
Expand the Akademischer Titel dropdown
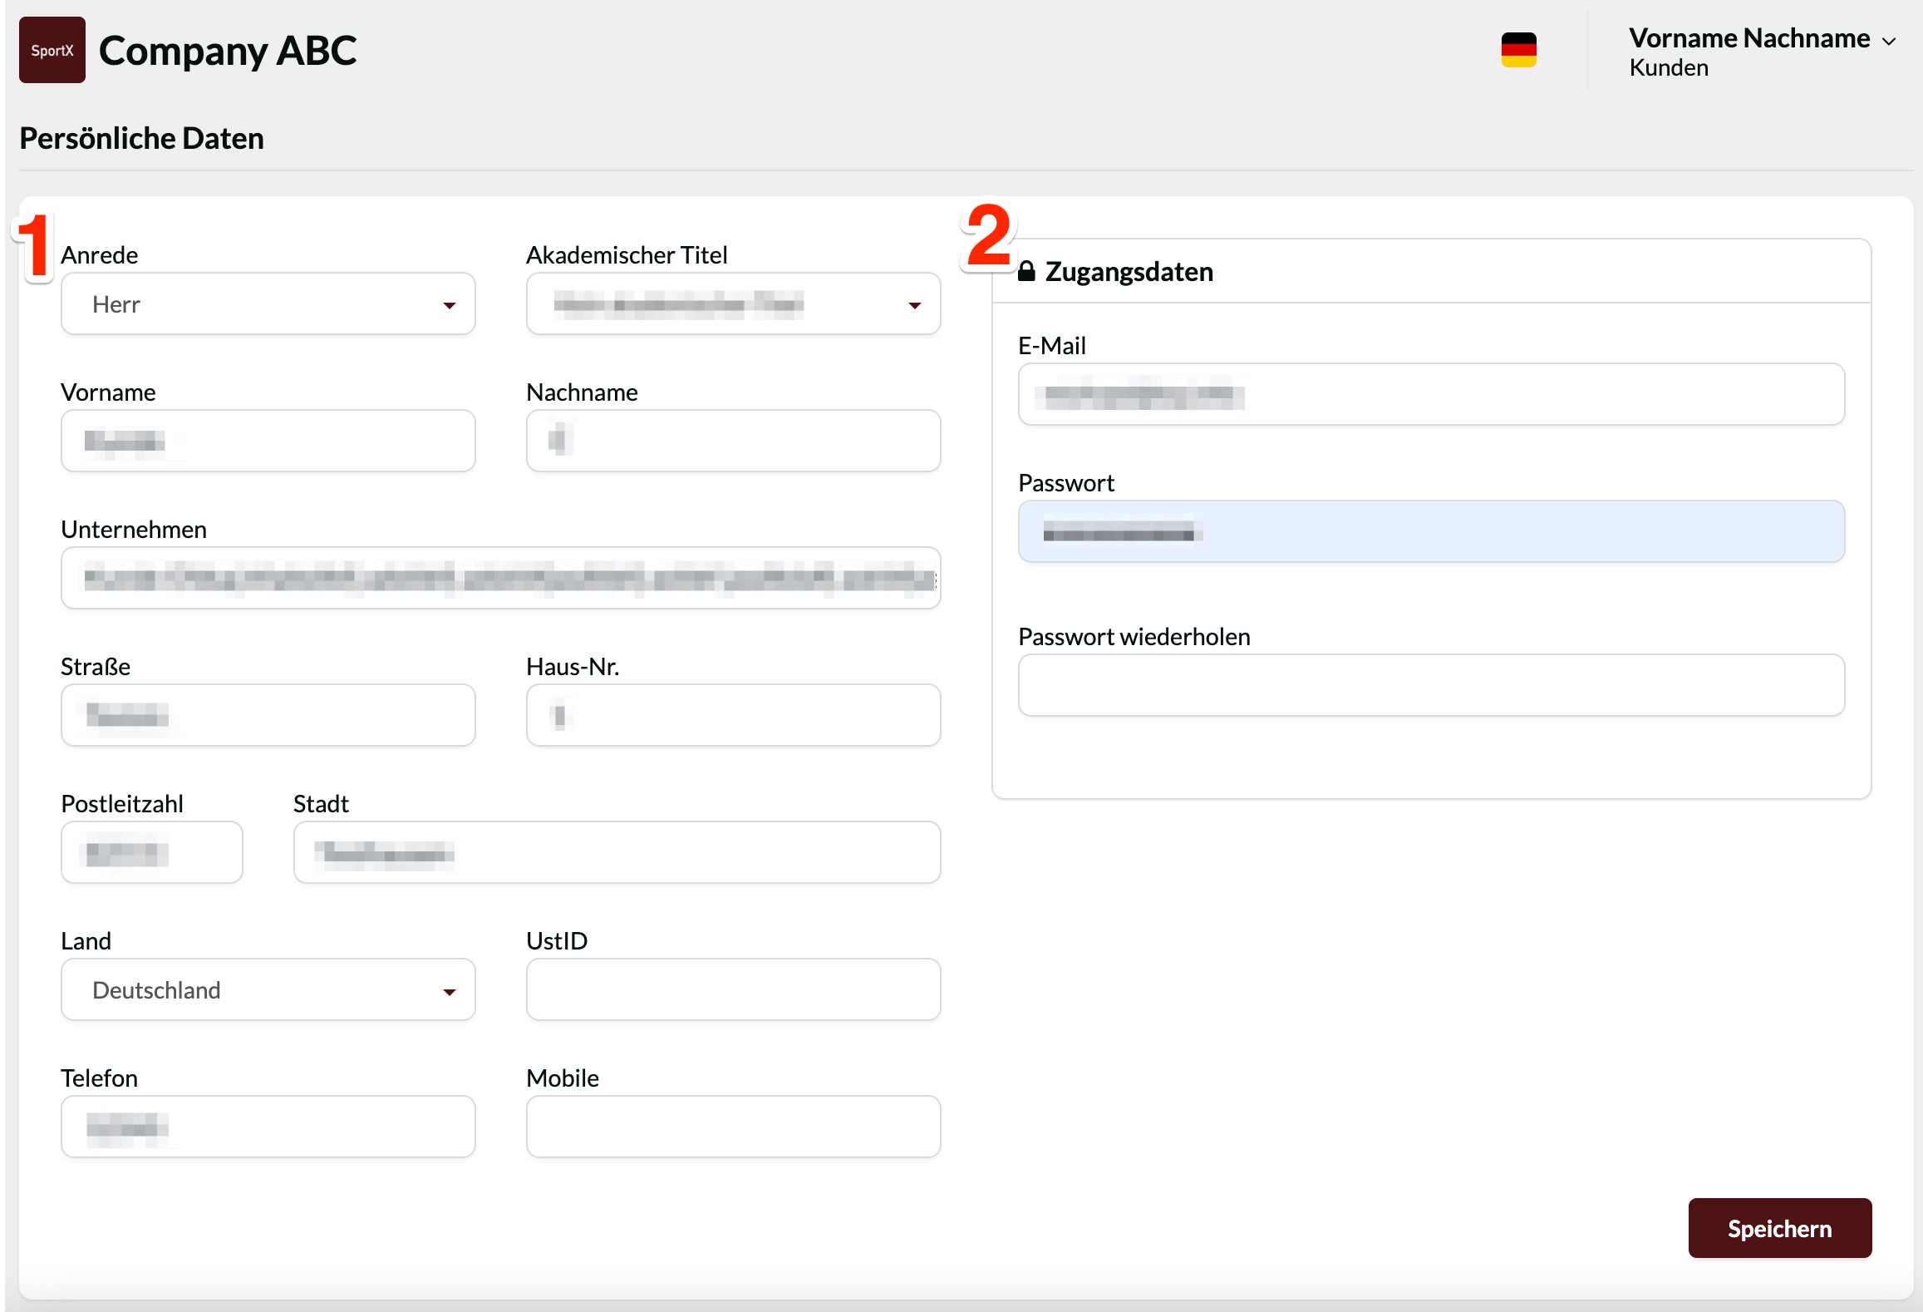(x=733, y=304)
